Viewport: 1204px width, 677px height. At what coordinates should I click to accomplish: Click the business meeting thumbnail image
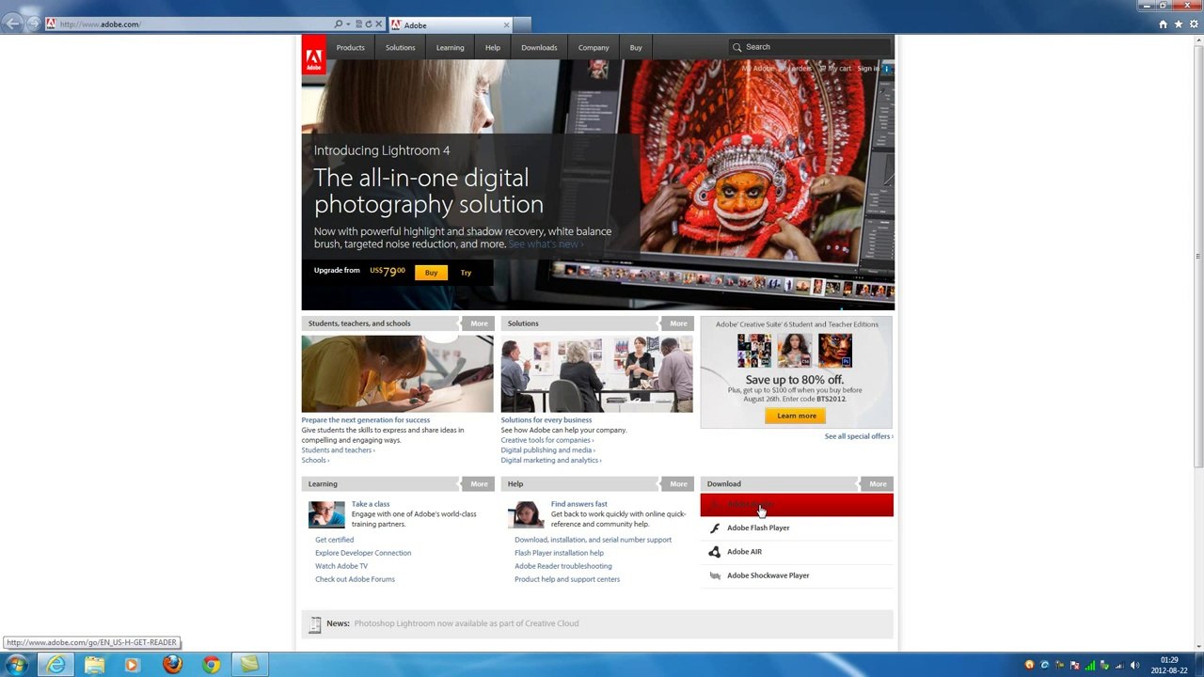pyautogui.click(x=596, y=374)
